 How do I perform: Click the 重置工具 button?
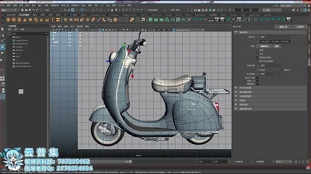(283, 27)
